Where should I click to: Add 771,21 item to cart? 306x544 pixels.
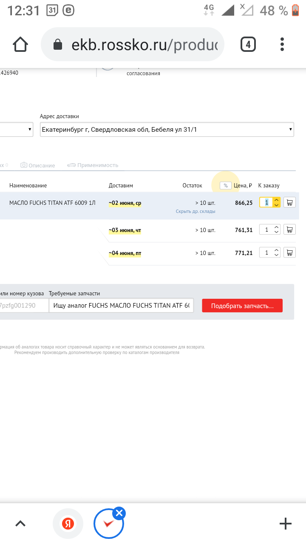click(290, 252)
